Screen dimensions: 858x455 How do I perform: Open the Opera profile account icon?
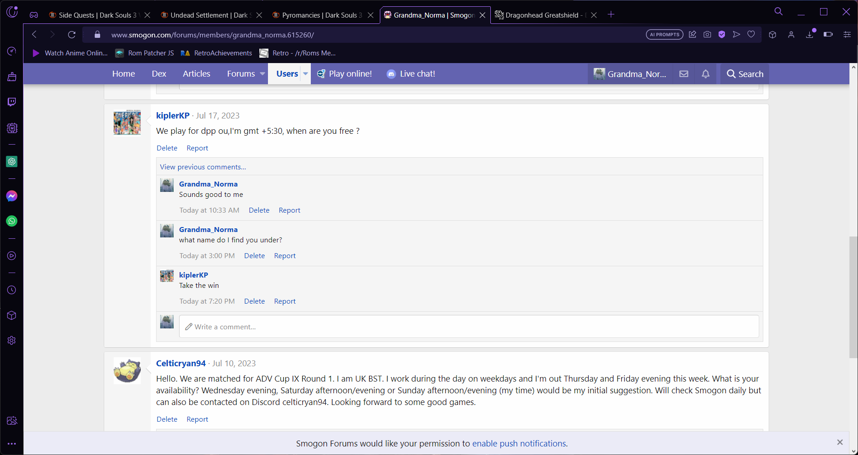(791, 35)
